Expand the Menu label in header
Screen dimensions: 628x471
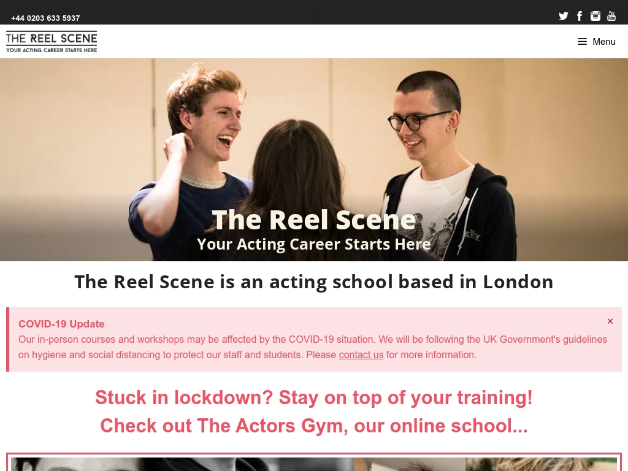click(x=604, y=42)
